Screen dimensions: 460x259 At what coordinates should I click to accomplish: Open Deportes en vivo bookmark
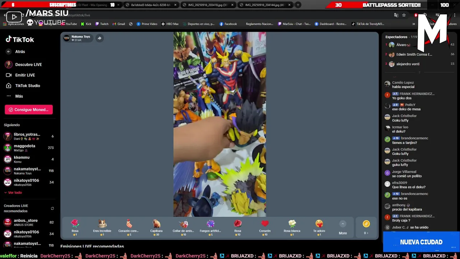(x=198, y=24)
